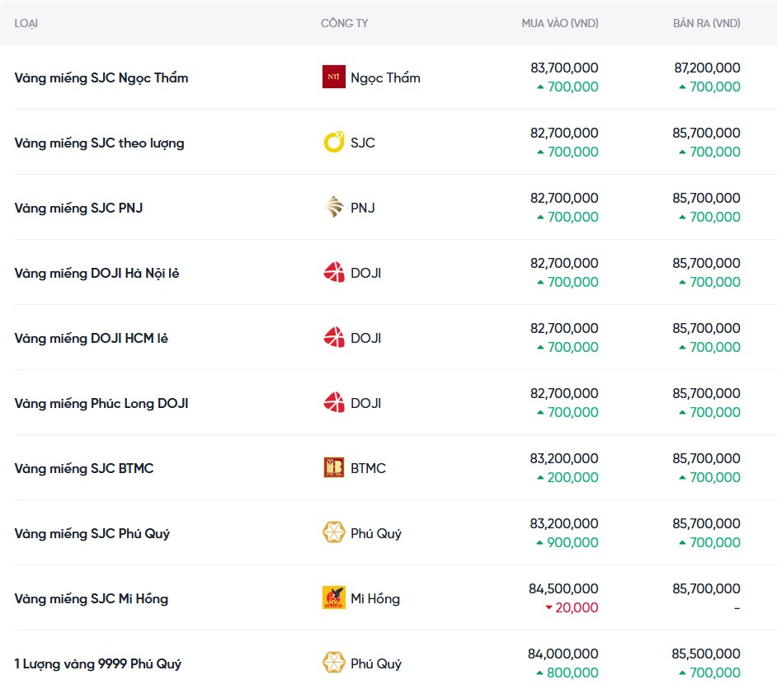The height and width of the screenshot is (689, 777).
Task: Click the red 20,000 decrease for Mi Hồng
Action: point(577,608)
